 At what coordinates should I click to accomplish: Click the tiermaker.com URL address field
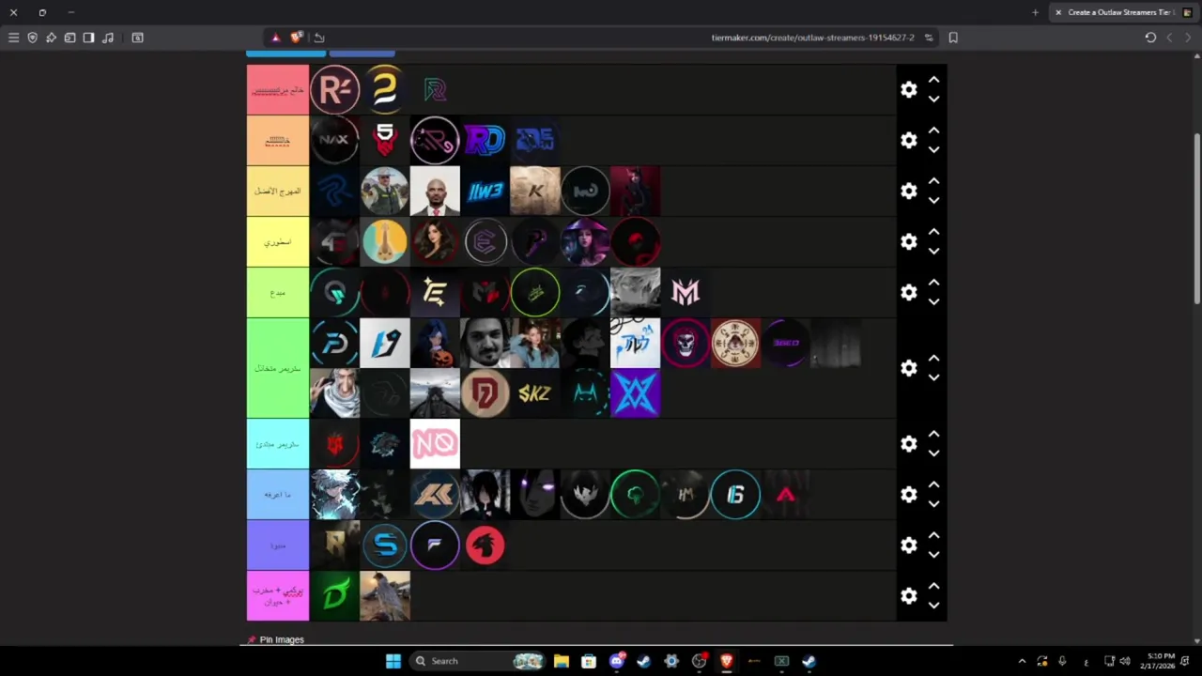click(x=812, y=38)
